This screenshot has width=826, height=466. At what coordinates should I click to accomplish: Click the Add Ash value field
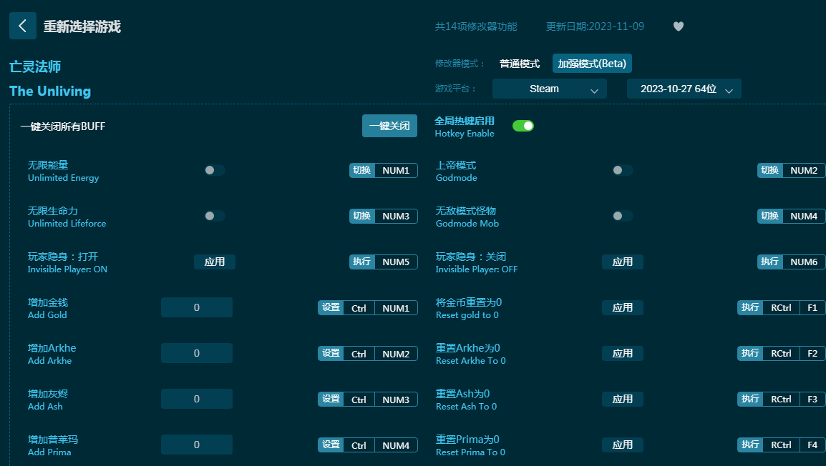(197, 400)
